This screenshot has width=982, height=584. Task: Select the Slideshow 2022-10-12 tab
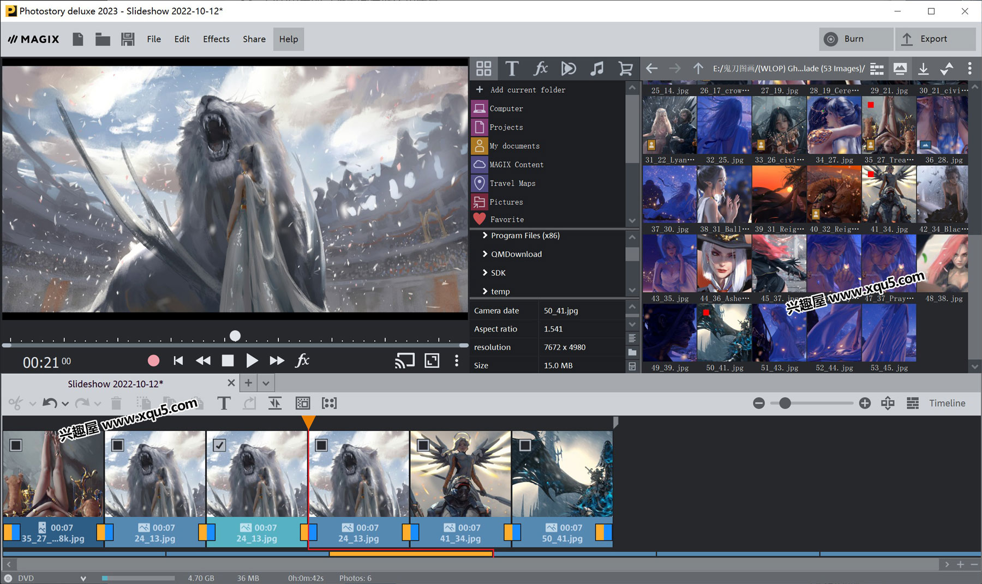pyautogui.click(x=115, y=384)
